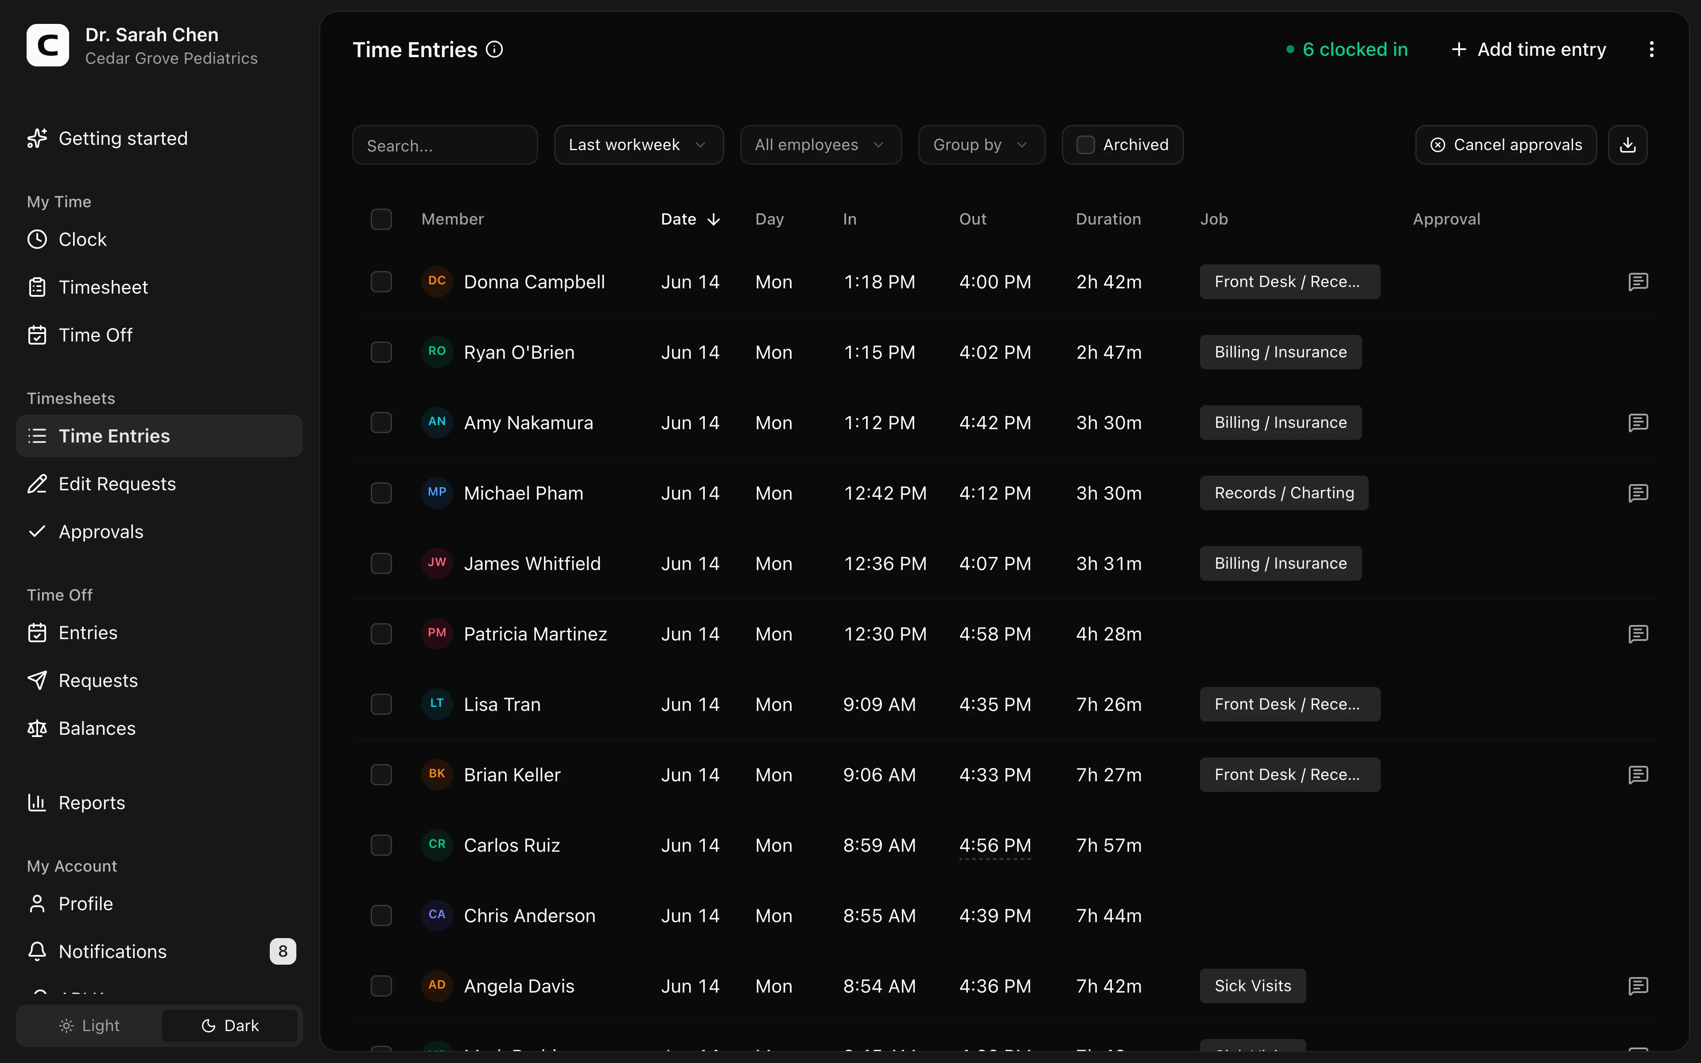
Task: Open the Last workweek date range dropdown
Action: tap(638, 145)
